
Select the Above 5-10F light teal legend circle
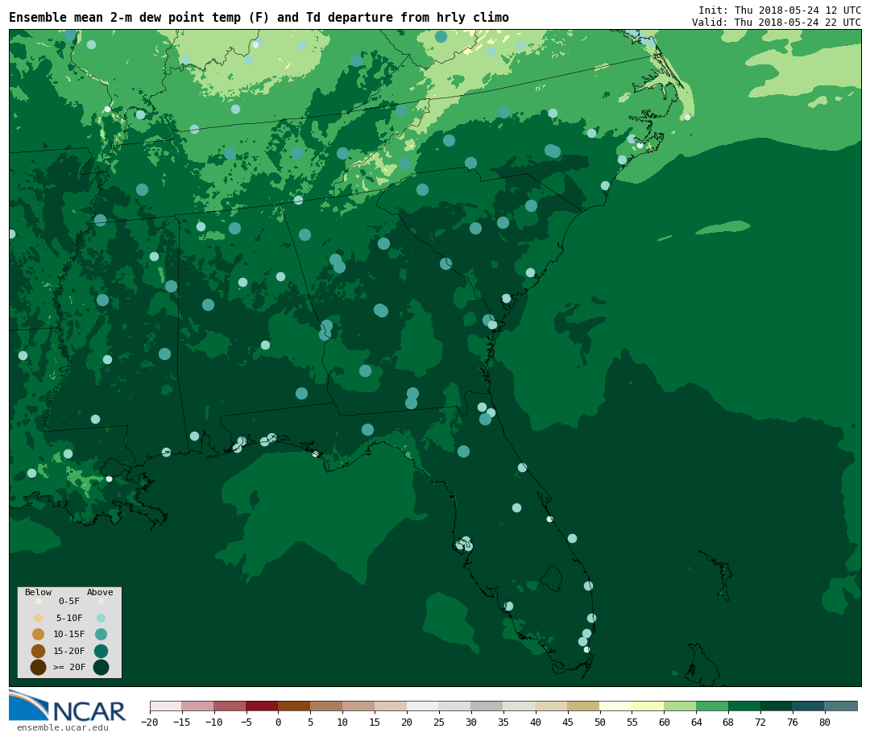[101, 618]
